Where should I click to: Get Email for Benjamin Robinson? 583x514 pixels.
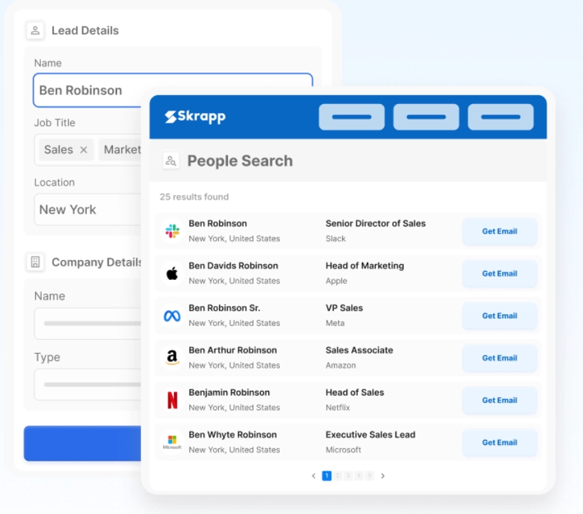pyautogui.click(x=500, y=400)
